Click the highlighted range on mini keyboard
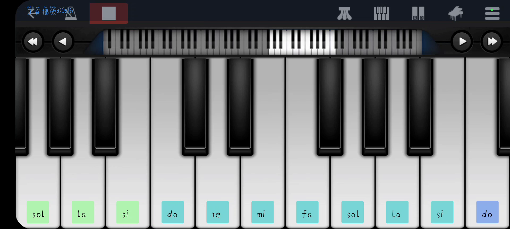 tap(302, 42)
